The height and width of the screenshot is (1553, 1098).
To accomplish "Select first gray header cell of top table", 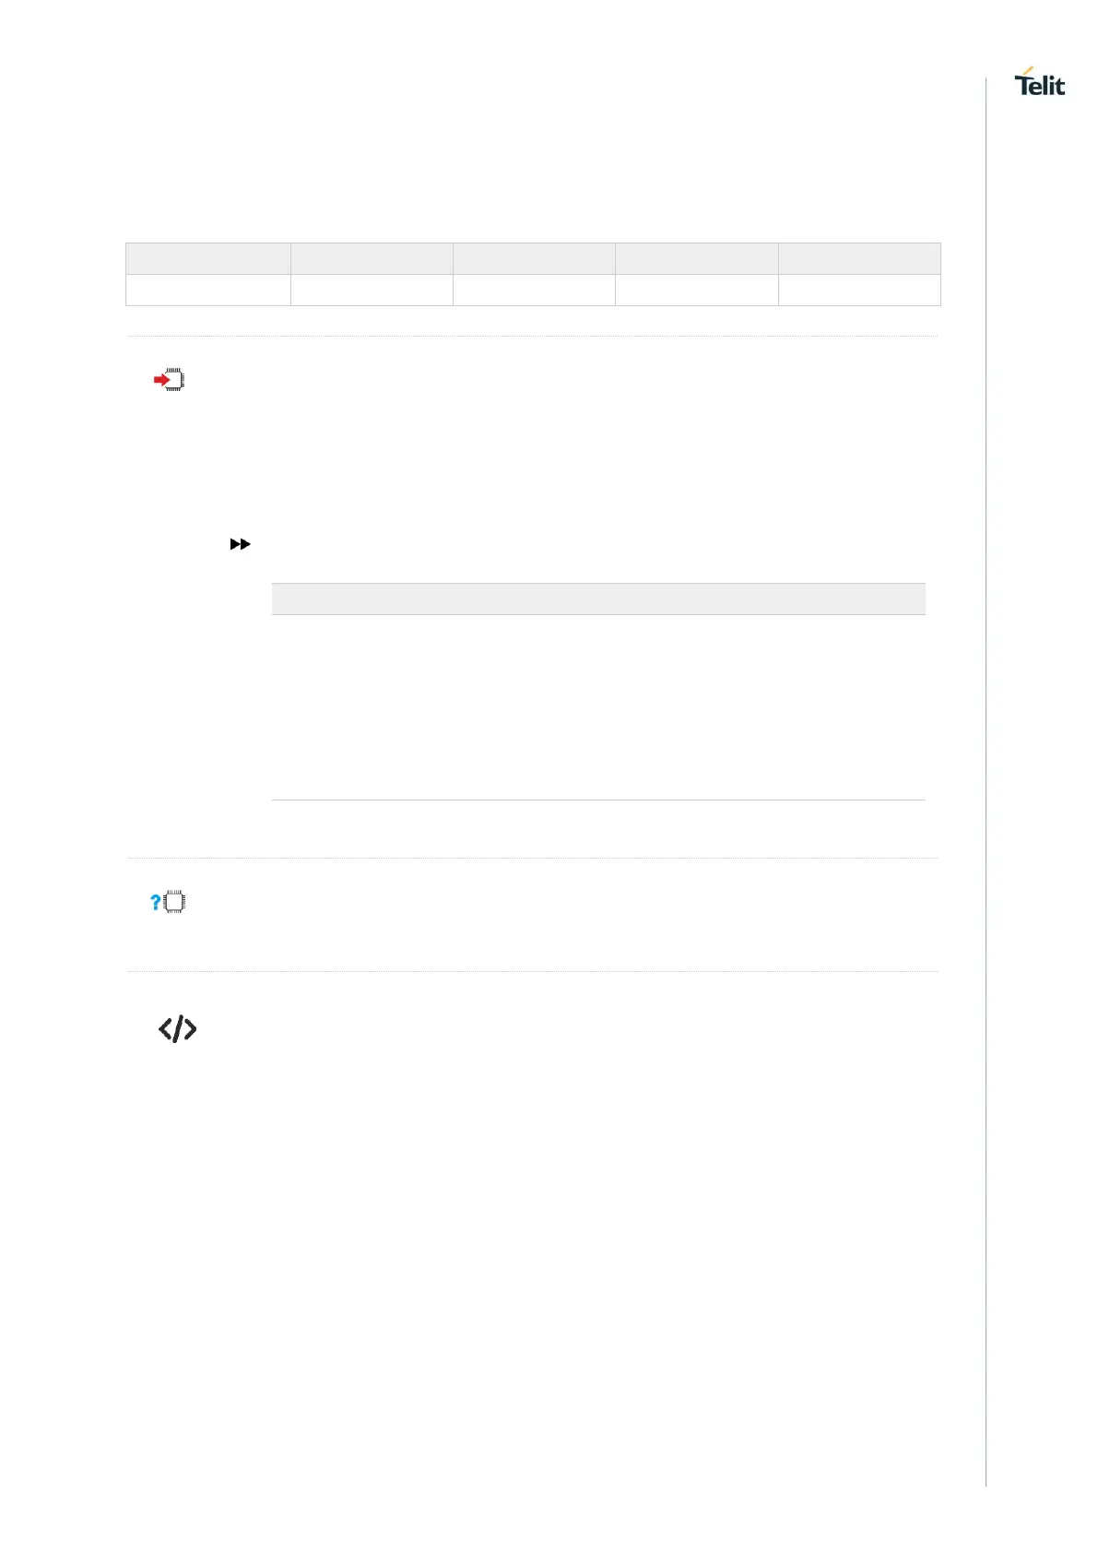I will (208, 258).
